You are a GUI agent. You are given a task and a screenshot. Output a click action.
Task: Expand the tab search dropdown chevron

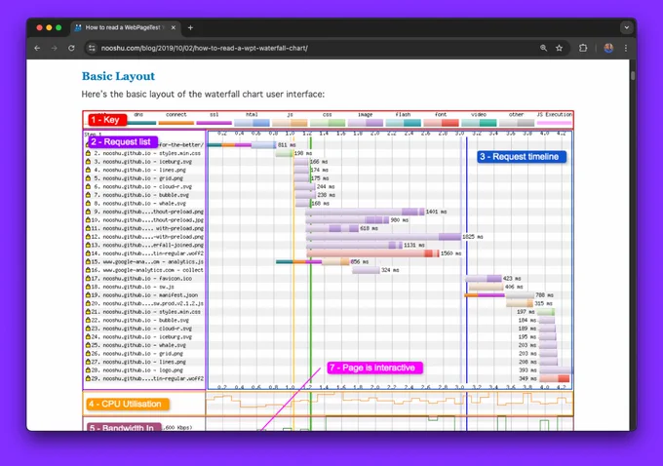coord(626,27)
